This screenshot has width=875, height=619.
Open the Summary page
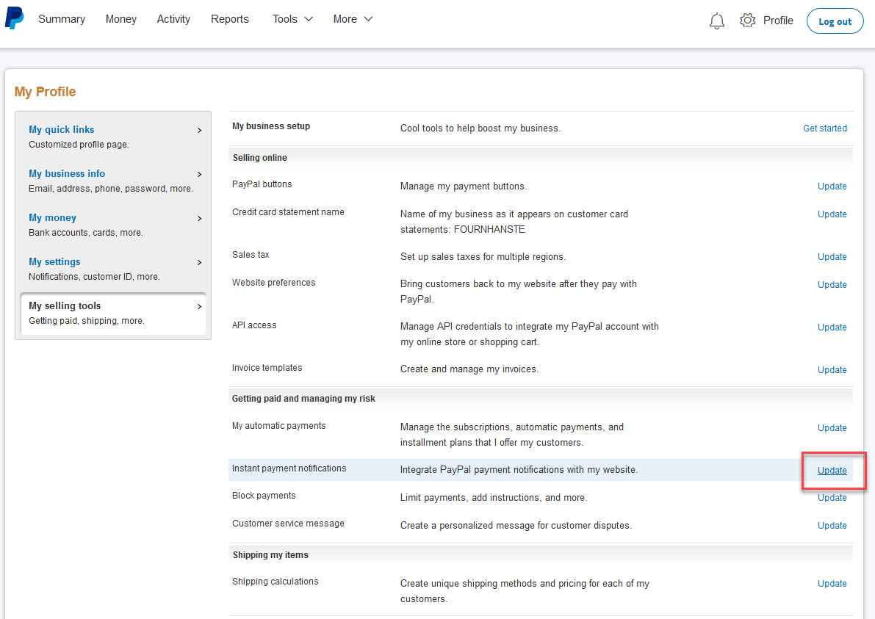(x=62, y=19)
